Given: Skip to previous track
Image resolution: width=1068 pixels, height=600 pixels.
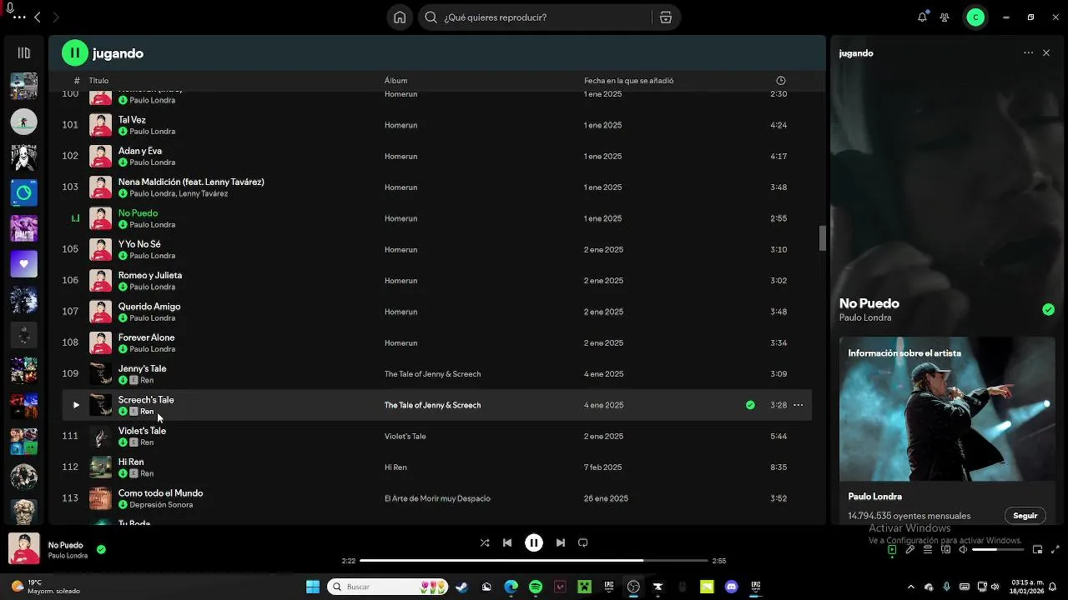Looking at the screenshot, I should tap(507, 542).
